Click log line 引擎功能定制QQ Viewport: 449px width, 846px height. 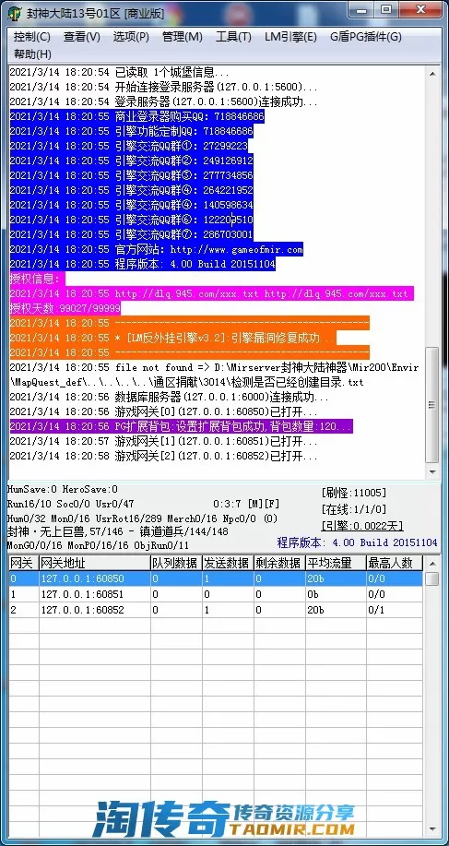pyautogui.click(x=132, y=131)
